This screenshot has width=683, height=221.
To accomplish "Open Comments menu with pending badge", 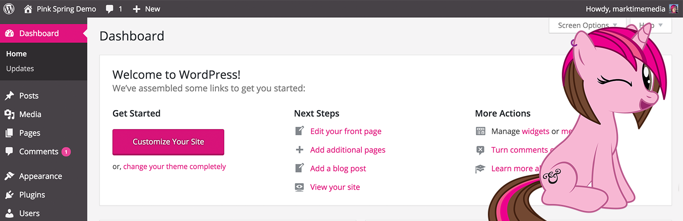I will coord(39,152).
